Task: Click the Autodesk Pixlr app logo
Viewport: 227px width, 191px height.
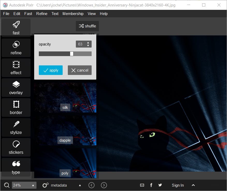Action: (x=5, y=5)
